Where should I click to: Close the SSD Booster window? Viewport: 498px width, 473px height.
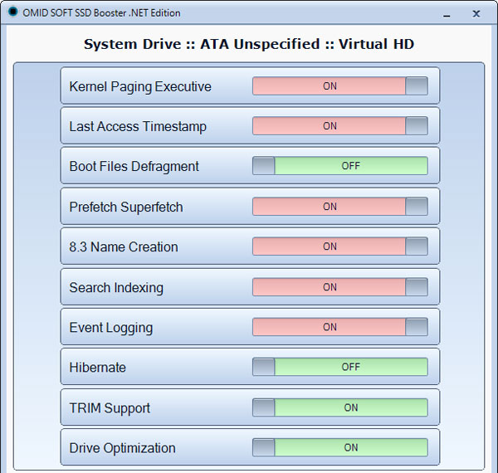[x=476, y=13]
